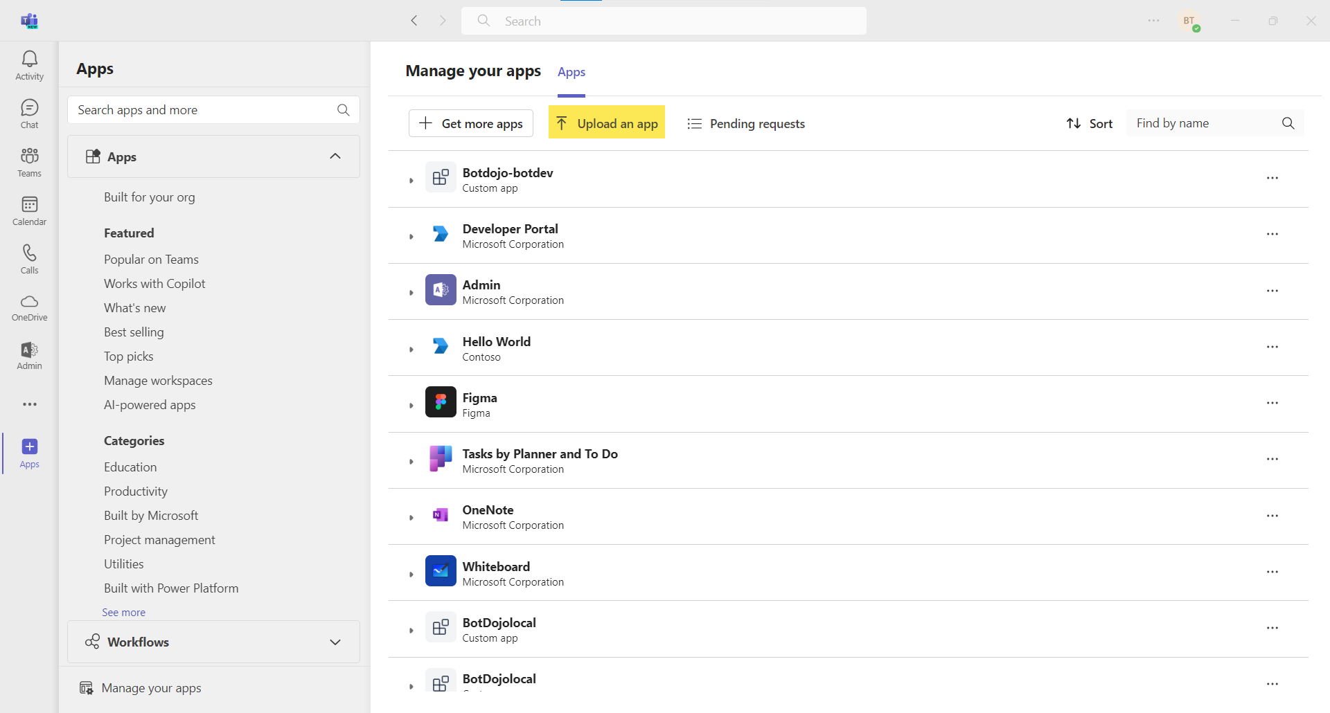Select Popular on Teams
Image resolution: width=1330 pixels, height=713 pixels.
151,260
